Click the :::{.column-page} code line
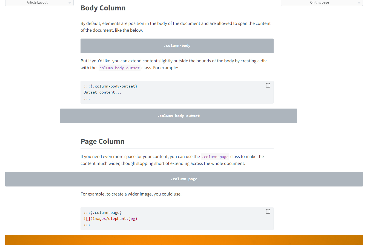 pos(103,213)
